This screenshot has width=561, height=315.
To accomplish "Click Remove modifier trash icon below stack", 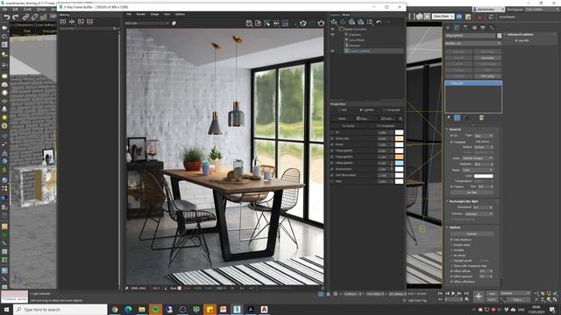I will [481, 117].
